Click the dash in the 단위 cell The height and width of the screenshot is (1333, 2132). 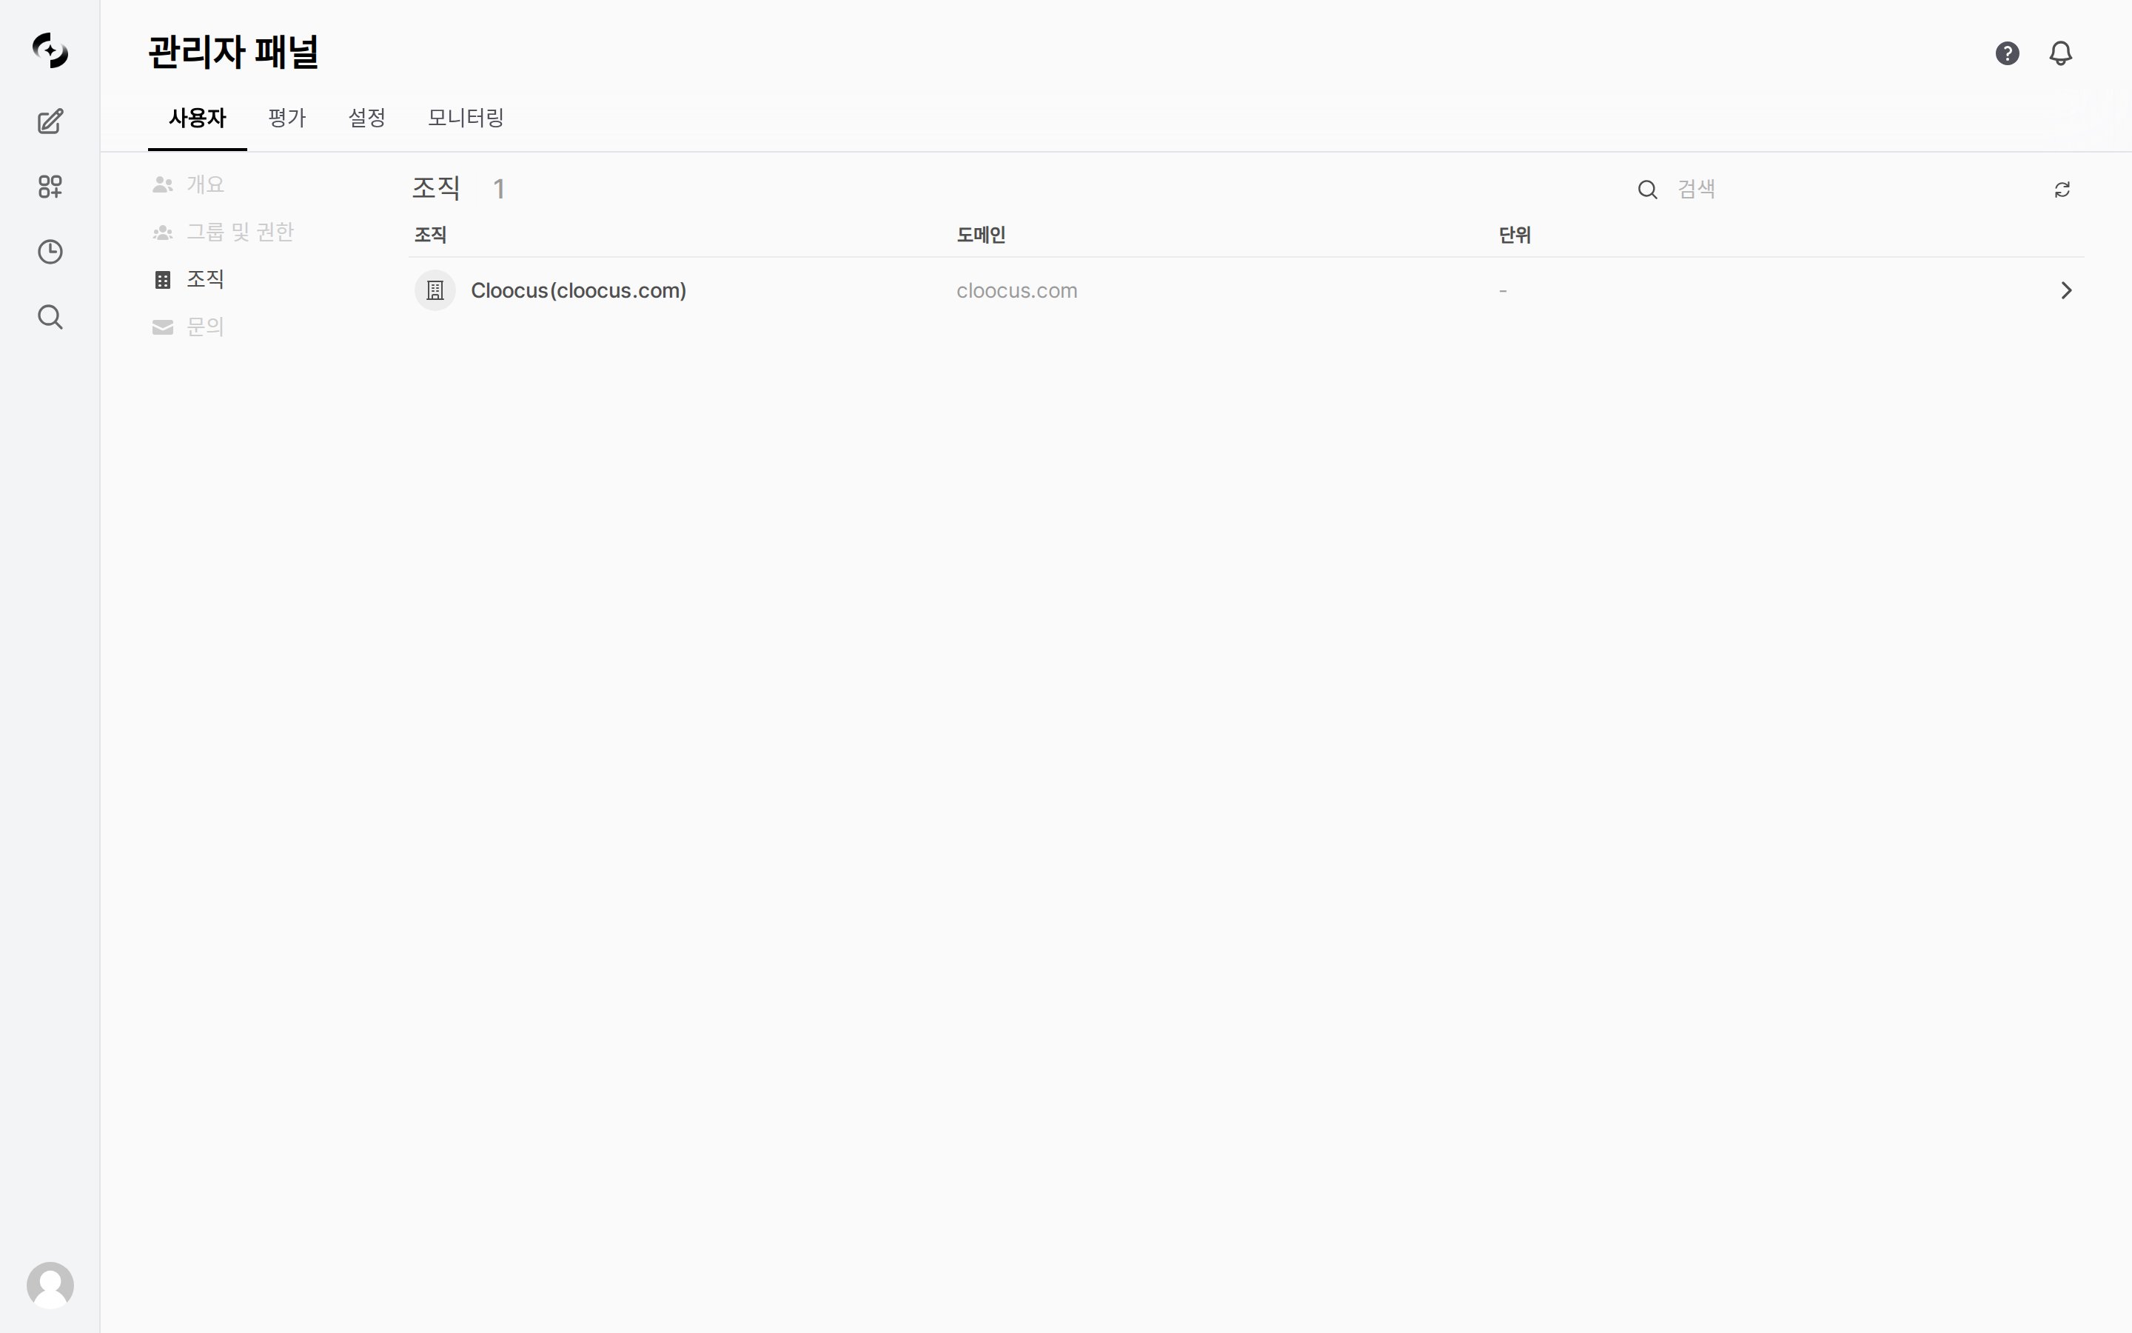click(1503, 291)
